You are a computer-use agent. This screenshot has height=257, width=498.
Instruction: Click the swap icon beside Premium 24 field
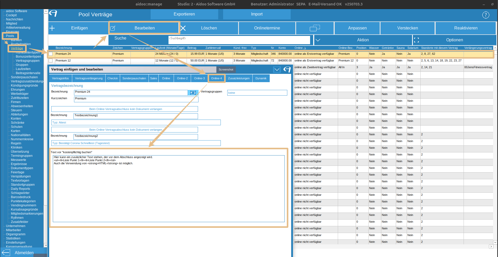pyautogui.click(x=193, y=93)
